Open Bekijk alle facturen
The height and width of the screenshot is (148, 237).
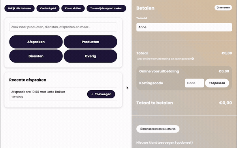coord(19,8)
